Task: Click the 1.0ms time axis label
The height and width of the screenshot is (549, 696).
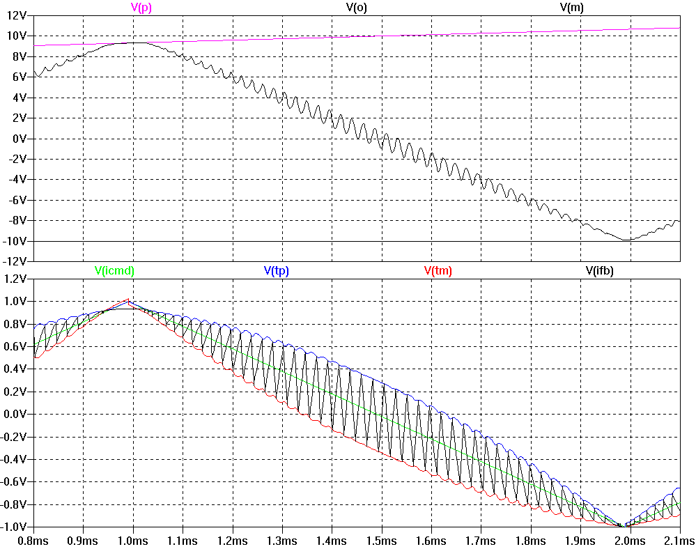Action: [132, 541]
